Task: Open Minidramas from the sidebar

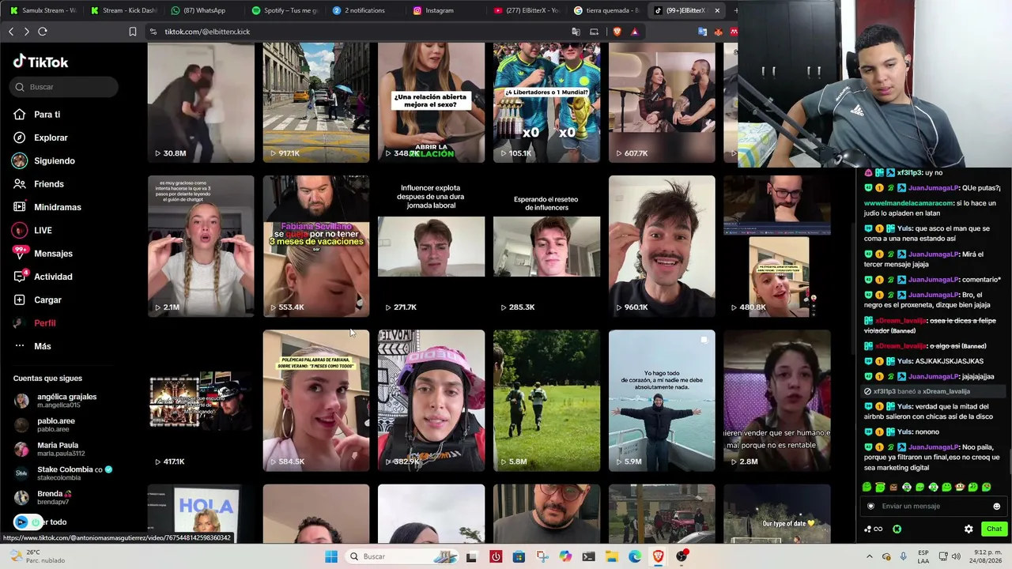Action: 57,207
